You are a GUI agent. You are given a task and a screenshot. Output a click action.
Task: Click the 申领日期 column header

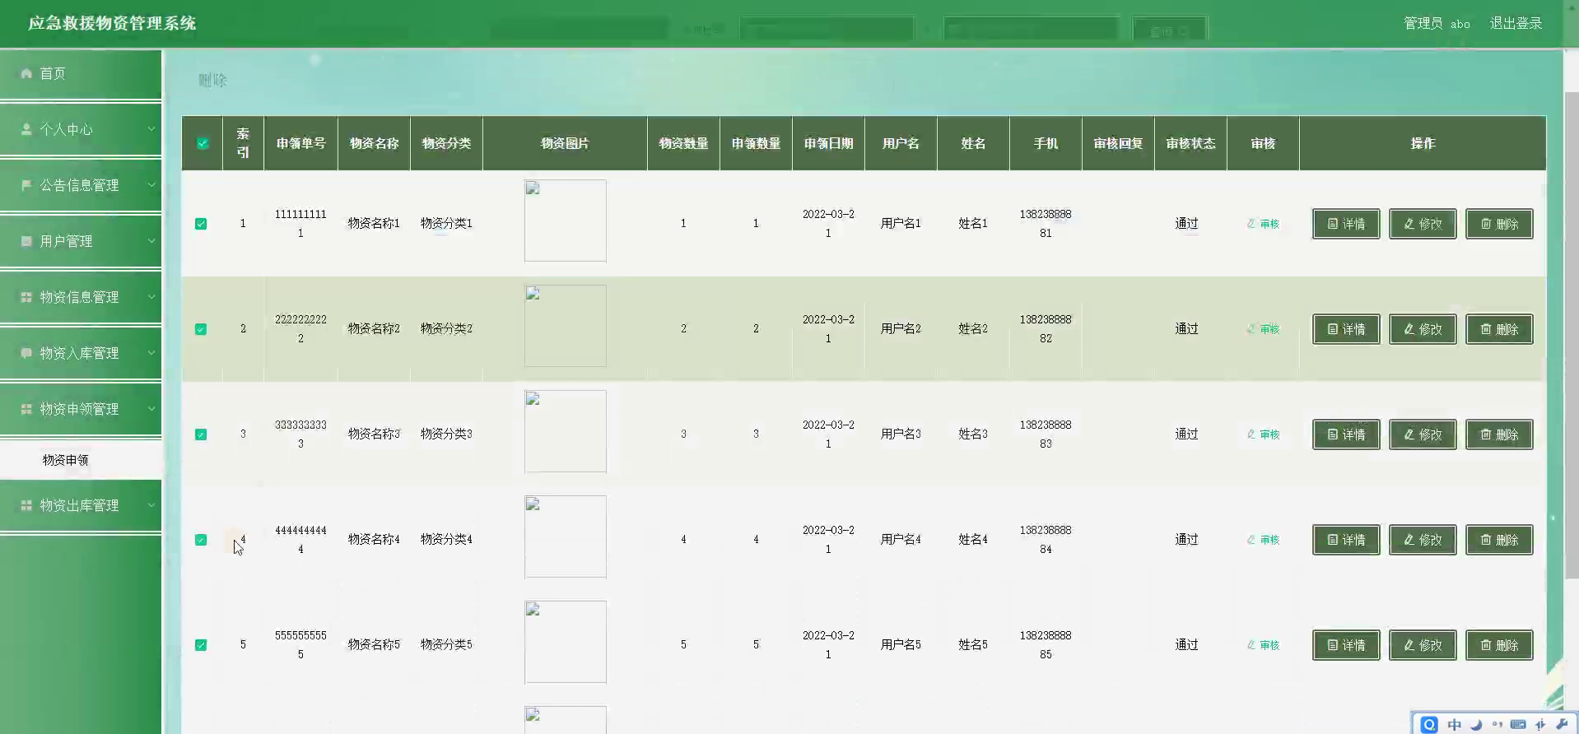tap(828, 143)
